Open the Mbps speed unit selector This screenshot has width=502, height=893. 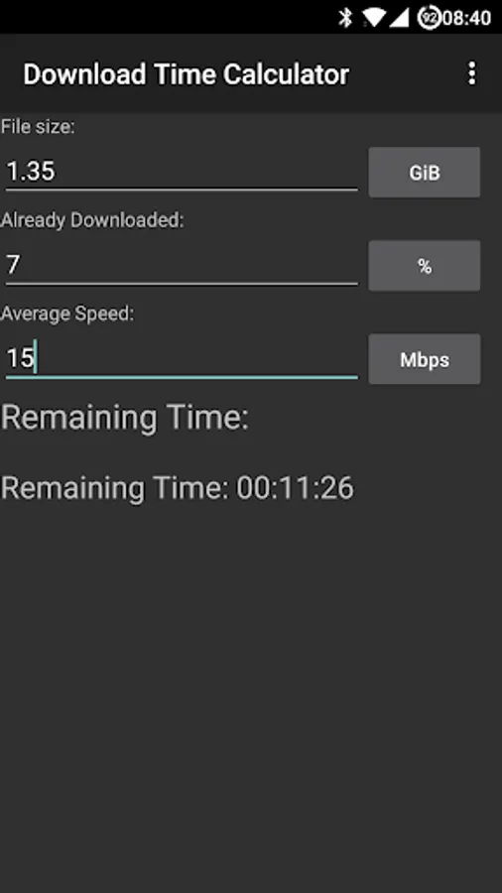(x=425, y=359)
